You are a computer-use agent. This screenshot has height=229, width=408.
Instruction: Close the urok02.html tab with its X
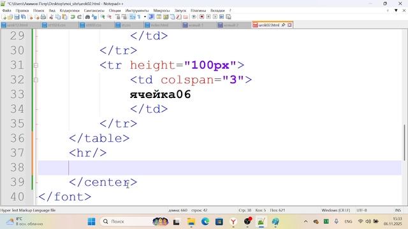click(289, 25)
